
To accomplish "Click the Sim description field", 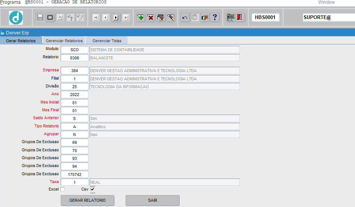I will coord(165,118).
